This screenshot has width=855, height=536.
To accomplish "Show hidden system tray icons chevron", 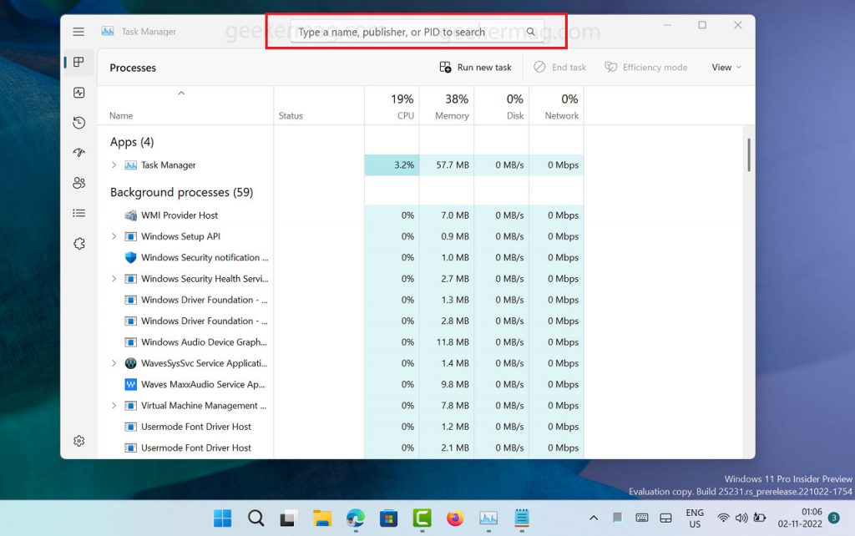I will tap(594, 518).
